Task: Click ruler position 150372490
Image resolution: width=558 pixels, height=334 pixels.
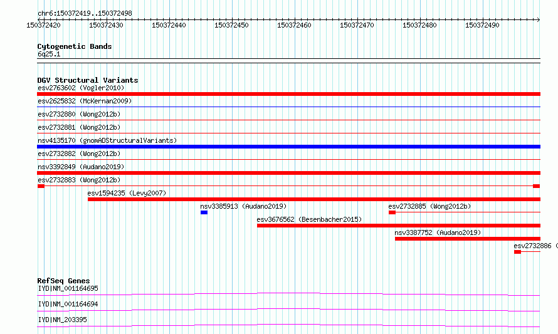Action: click(x=482, y=25)
